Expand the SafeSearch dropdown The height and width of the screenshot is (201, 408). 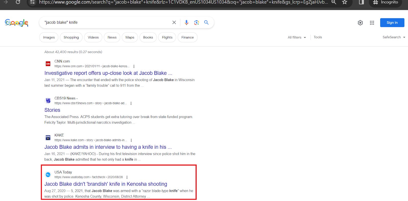coord(394,37)
